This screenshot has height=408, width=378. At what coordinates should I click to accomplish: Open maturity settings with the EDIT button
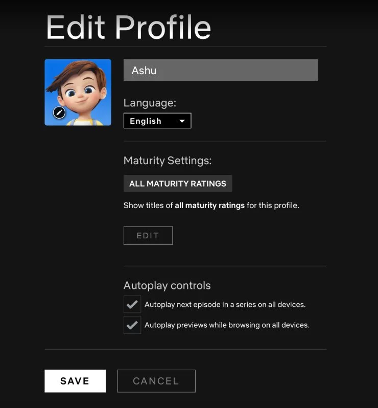pyautogui.click(x=148, y=236)
